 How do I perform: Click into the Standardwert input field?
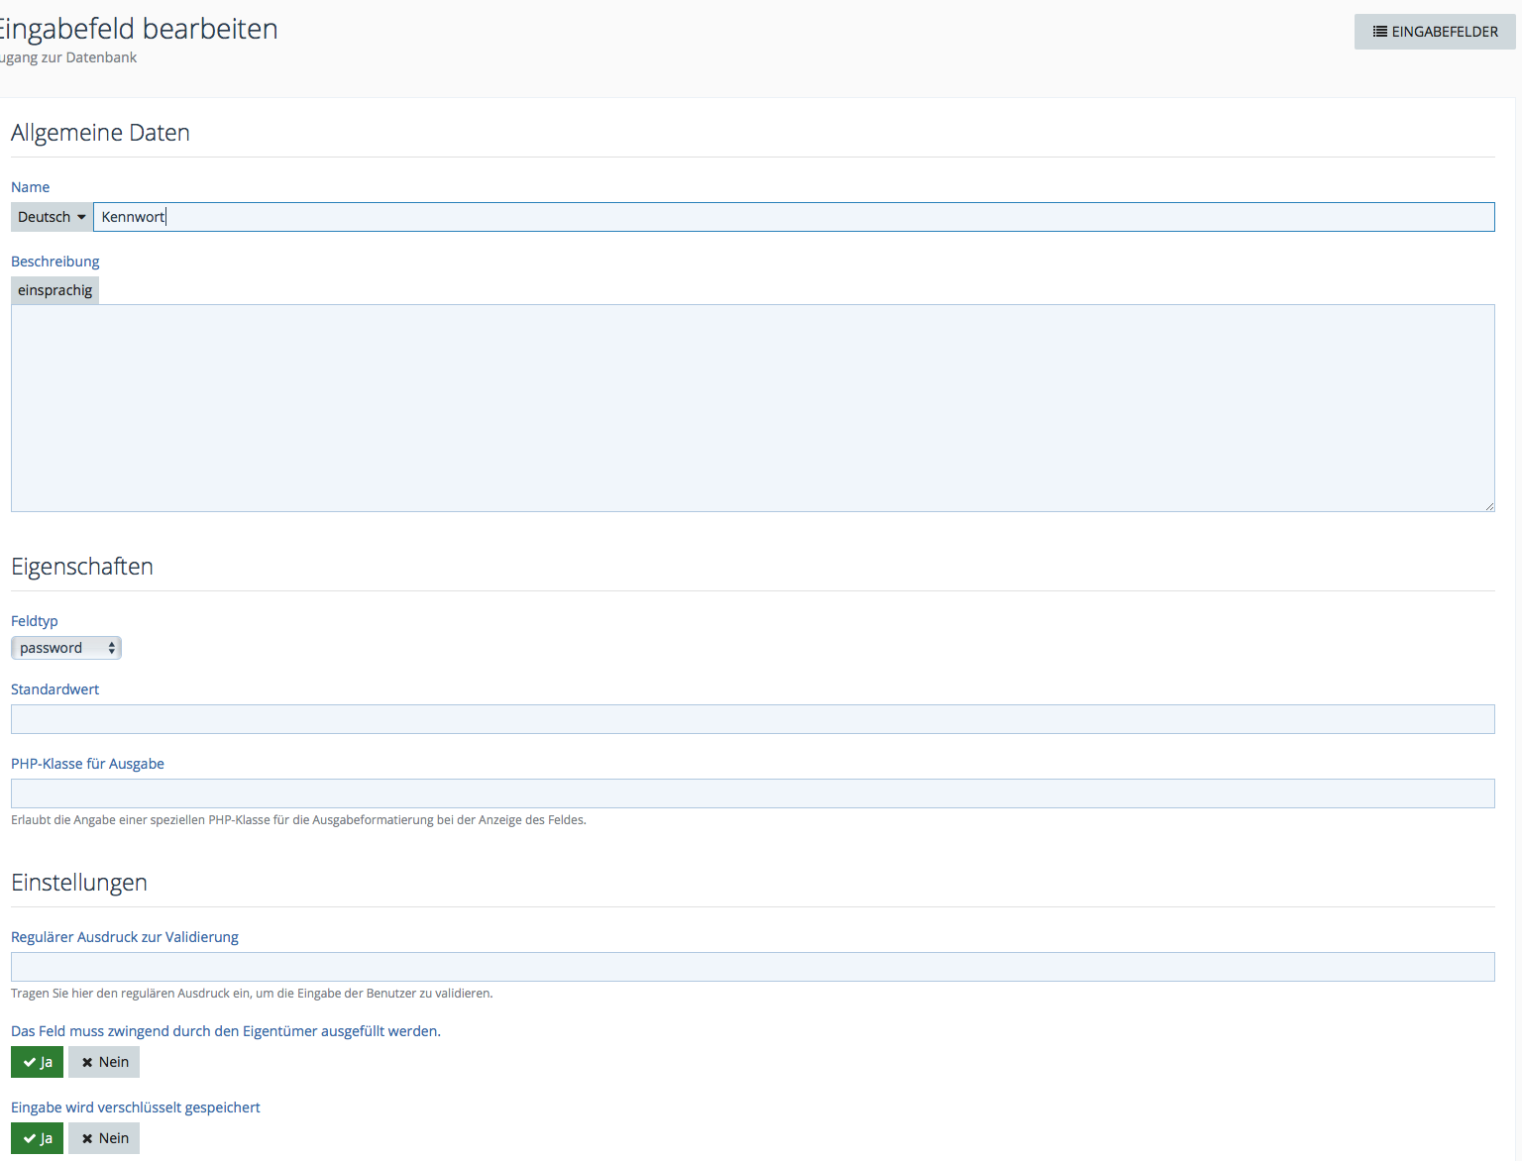pos(752,719)
